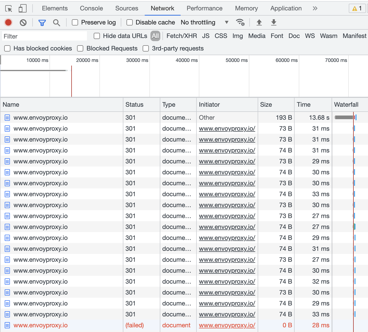Click the DevTools warnings indicator
Screen dimensions: 368x332
click(357, 8)
